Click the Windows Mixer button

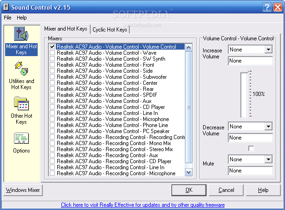23,190
